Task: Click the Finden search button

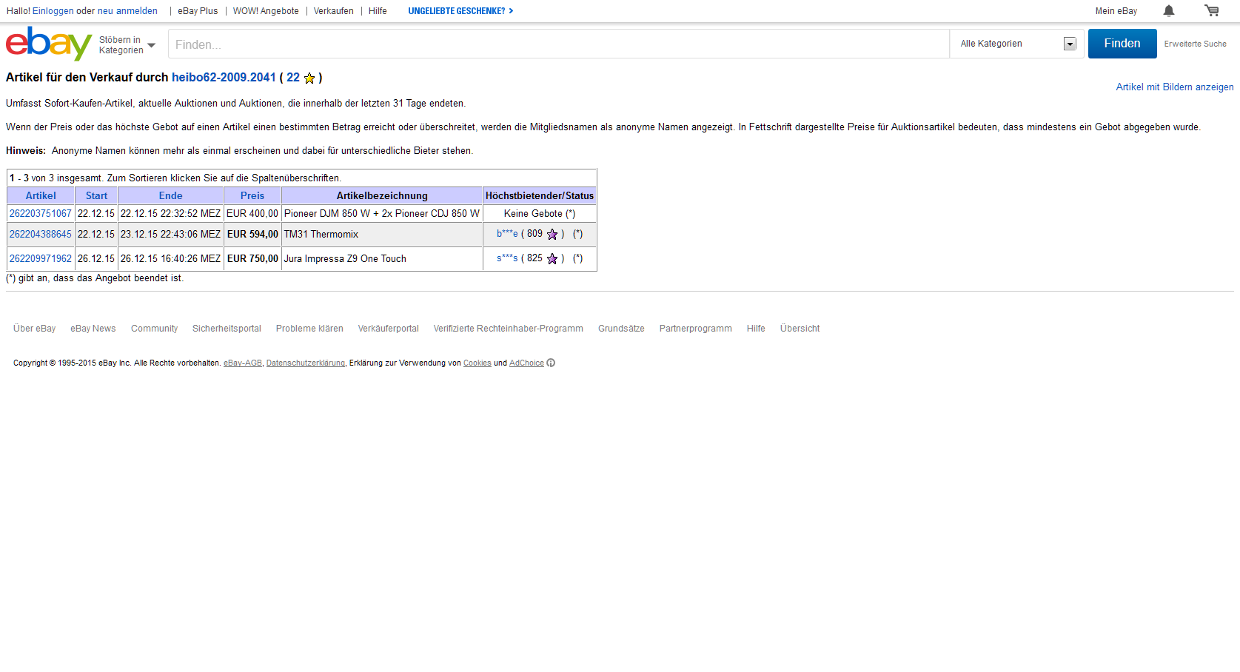Action: pyautogui.click(x=1122, y=44)
